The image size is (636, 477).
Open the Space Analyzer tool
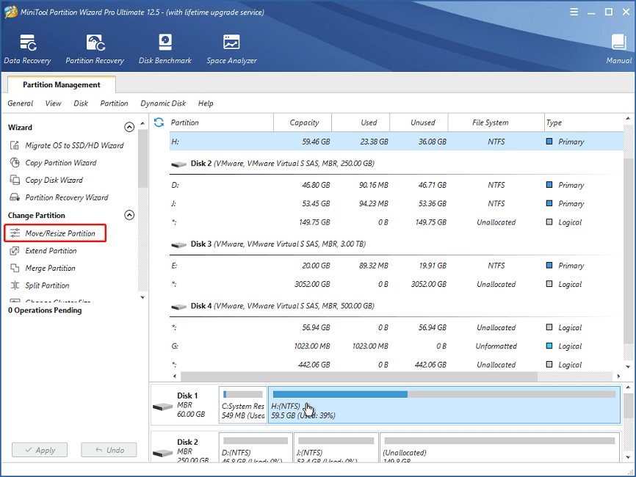[231, 49]
